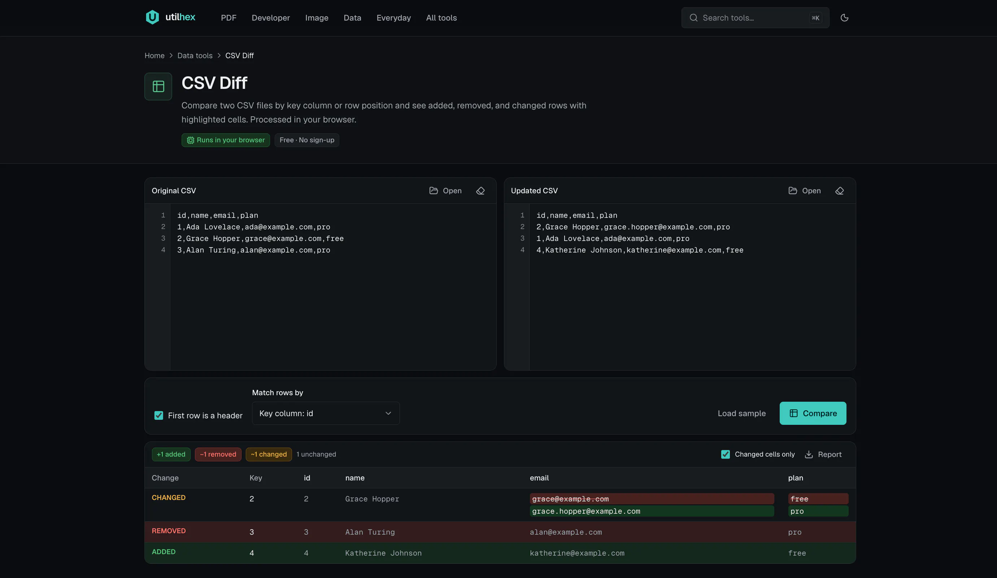This screenshot has width=997, height=578.
Task: Click the green grace.hopper@example.com cell
Action: (x=652, y=511)
